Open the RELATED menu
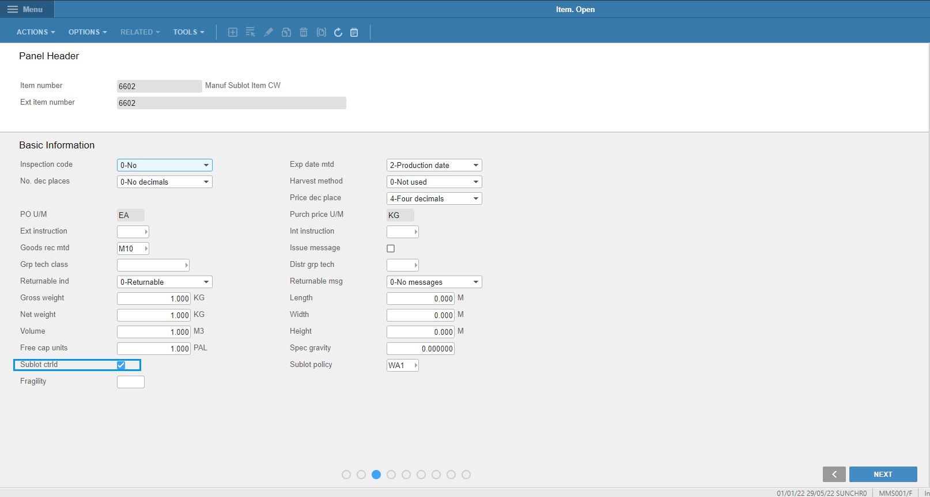The image size is (930, 497). point(140,32)
